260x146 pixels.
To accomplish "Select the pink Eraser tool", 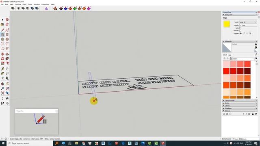I will [x=7, y=24].
